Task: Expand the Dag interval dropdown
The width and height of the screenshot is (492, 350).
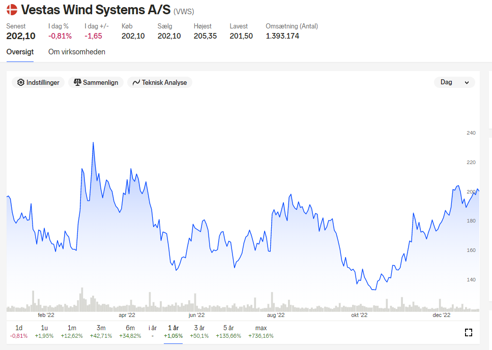Action: [x=454, y=82]
